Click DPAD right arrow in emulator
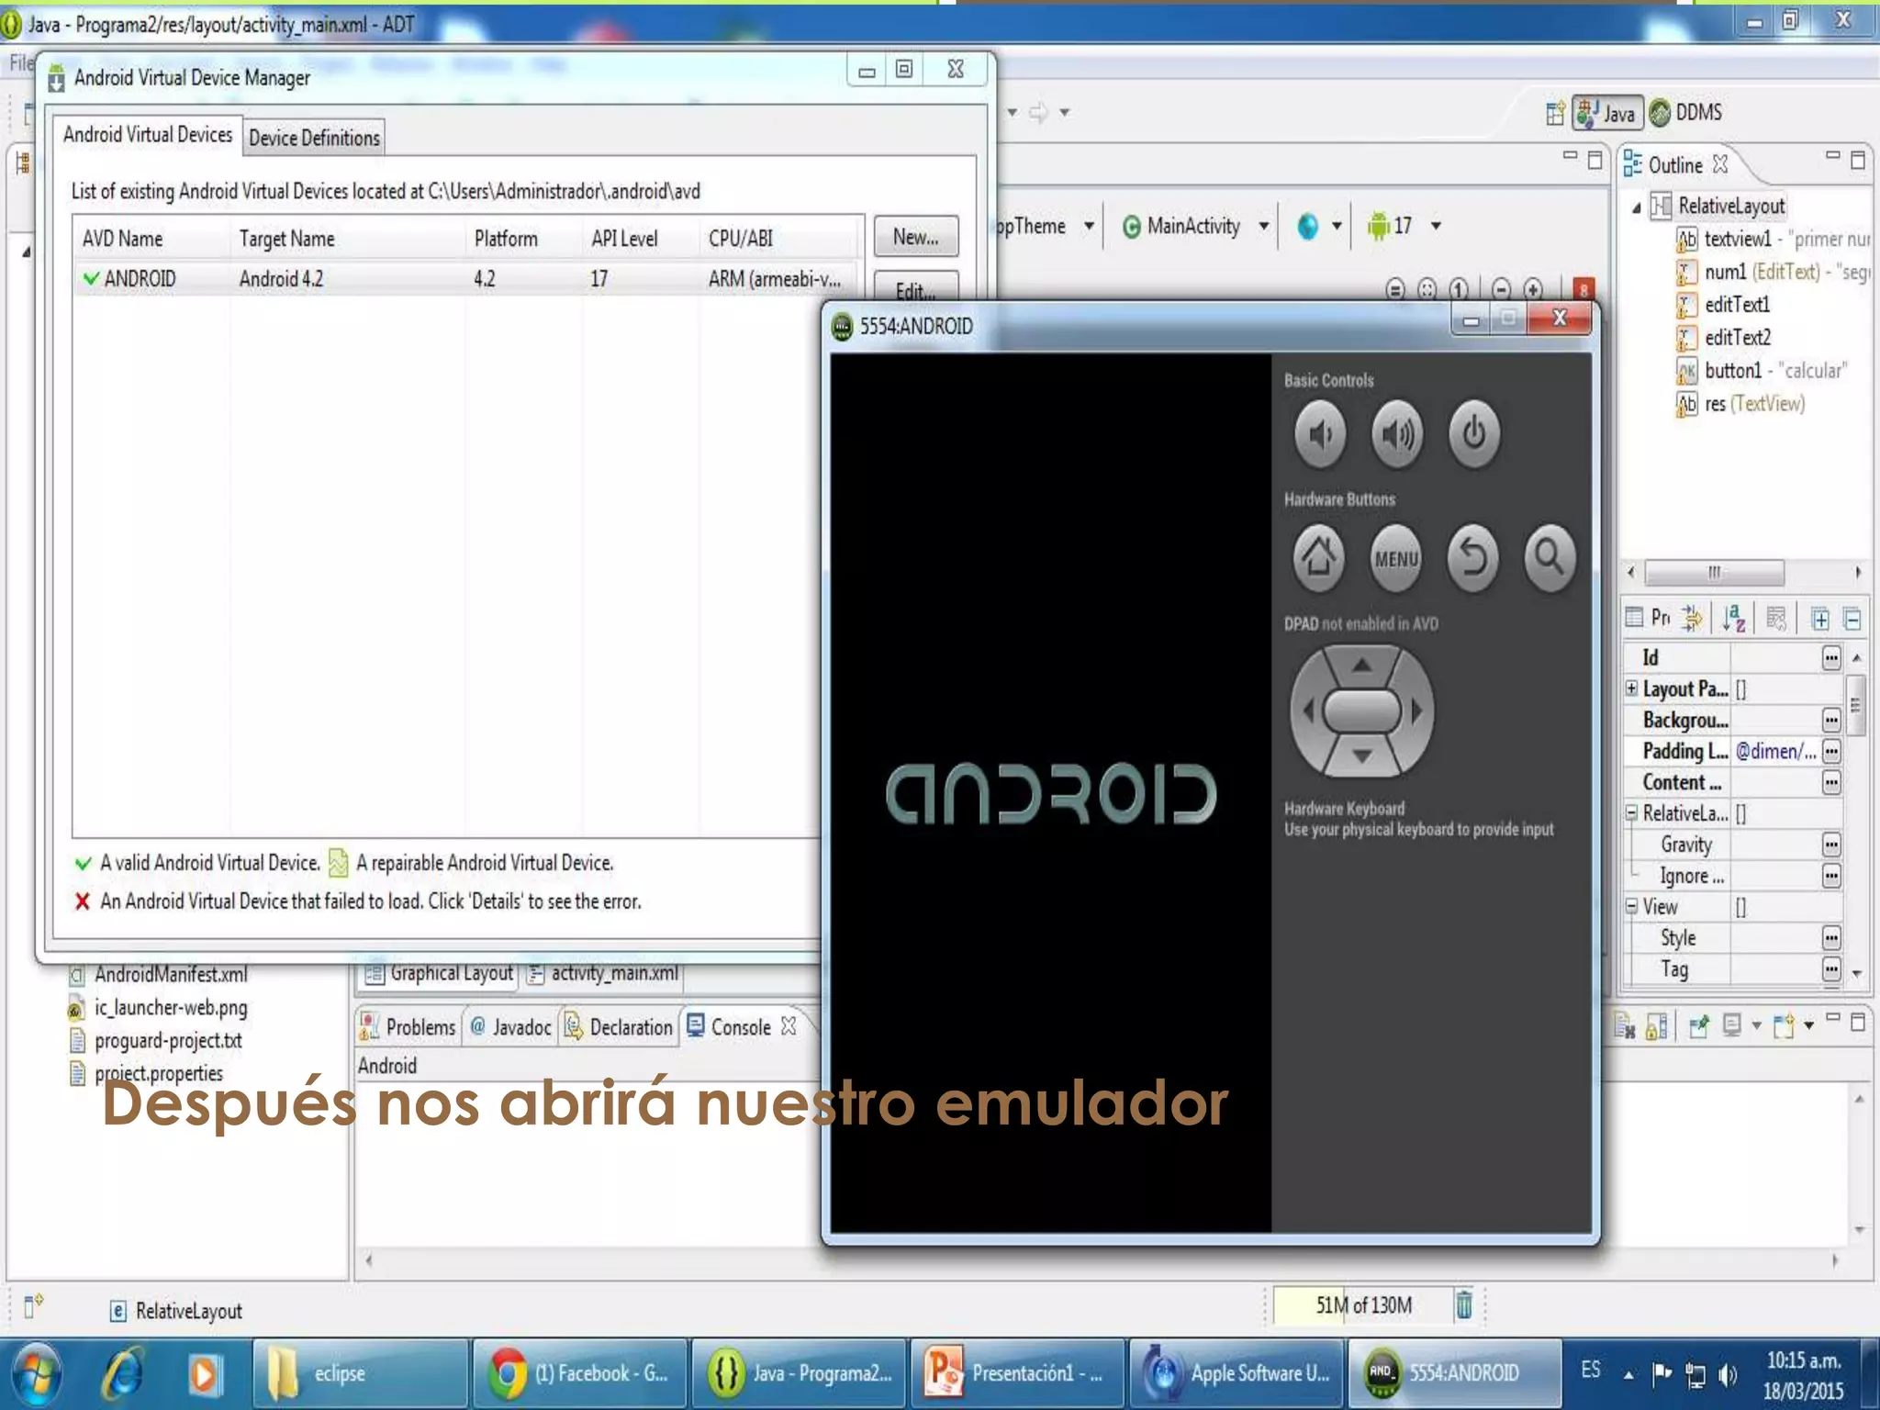This screenshot has height=1410, width=1880. point(1416,710)
